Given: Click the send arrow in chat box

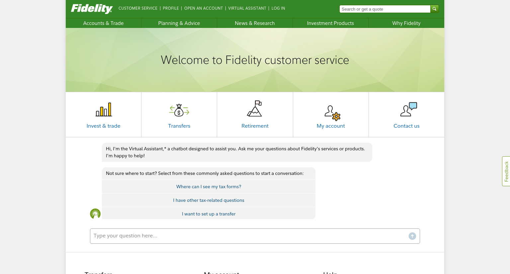Looking at the screenshot, I should [x=412, y=236].
